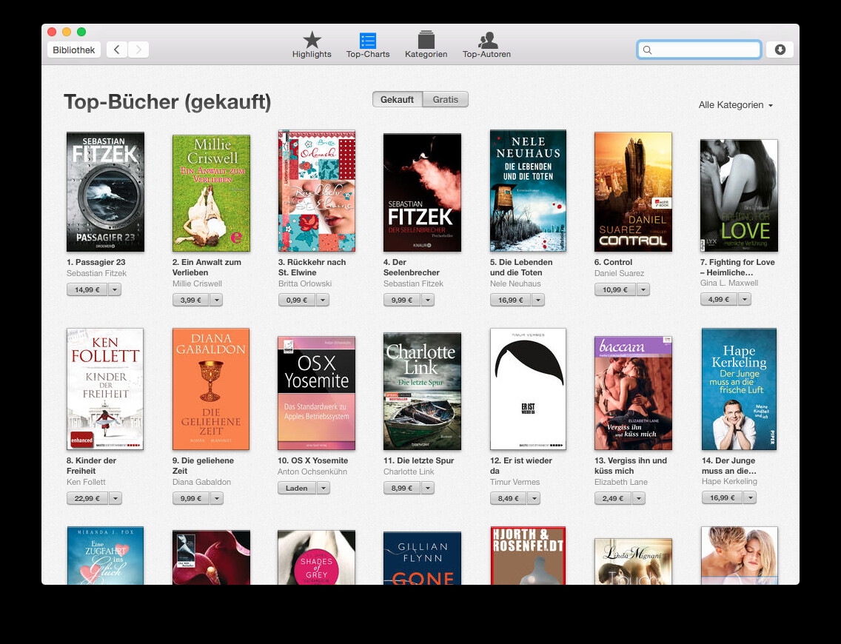
Task: Buy Control by clicking its 10,99 € button
Action: point(617,289)
